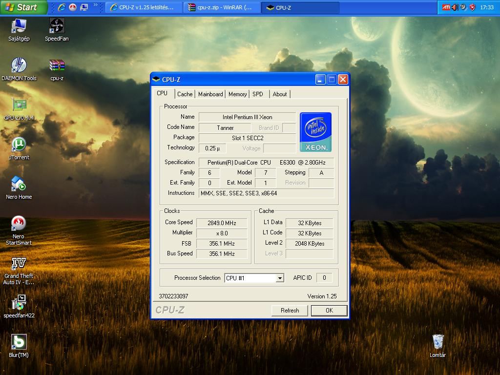
Task: Click the Version 1.25 text
Action: [322, 296]
